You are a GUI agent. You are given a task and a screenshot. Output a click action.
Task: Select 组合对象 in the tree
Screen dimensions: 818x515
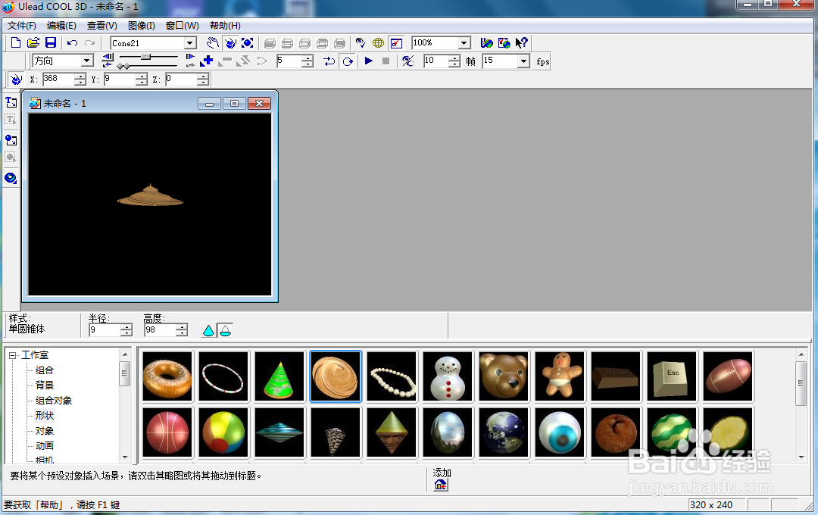click(x=54, y=400)
